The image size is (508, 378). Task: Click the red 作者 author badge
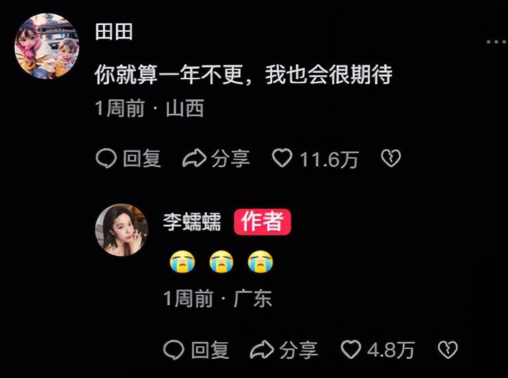[x=263, y=221]
